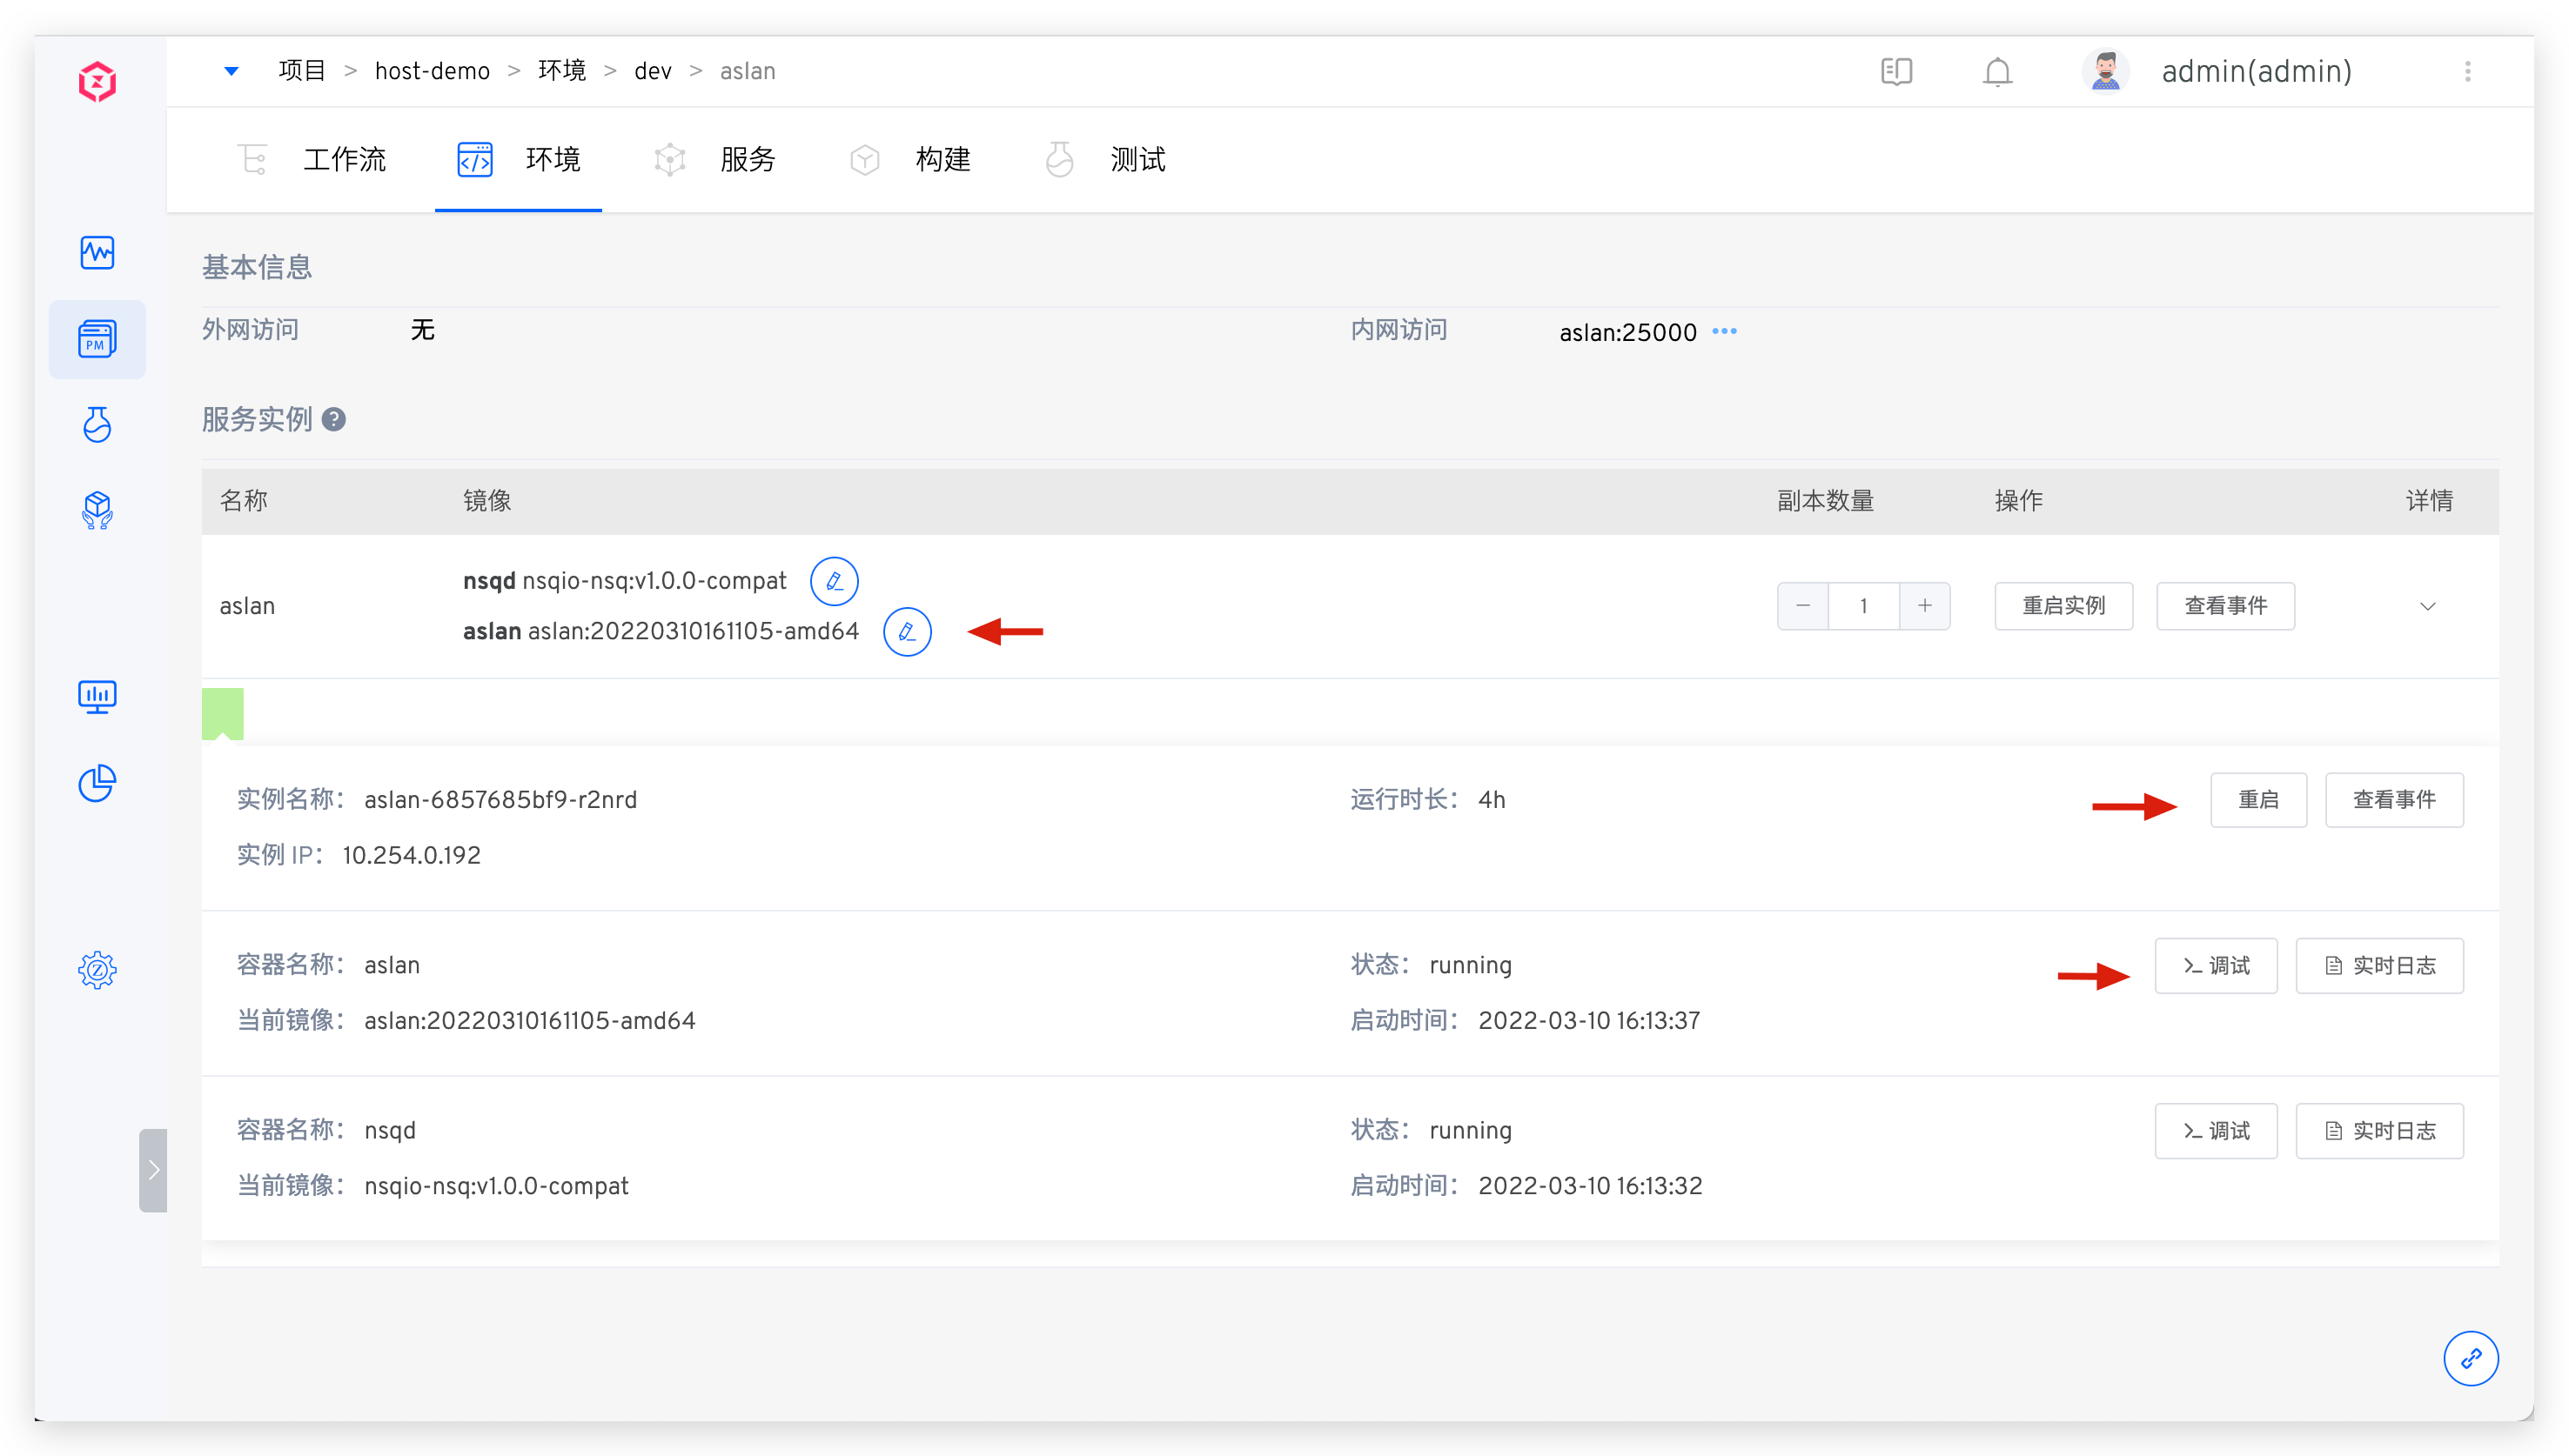The height and width of the screenshot is (1456, 2569).
Task: Open the notifications bell
Action: pos(1996,72)
